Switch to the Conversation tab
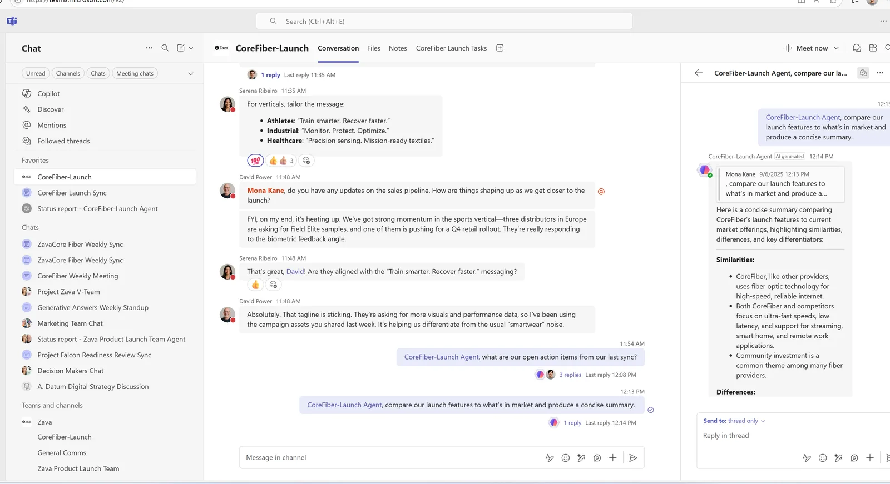This screenshot has width=890, height=484. 338,48
